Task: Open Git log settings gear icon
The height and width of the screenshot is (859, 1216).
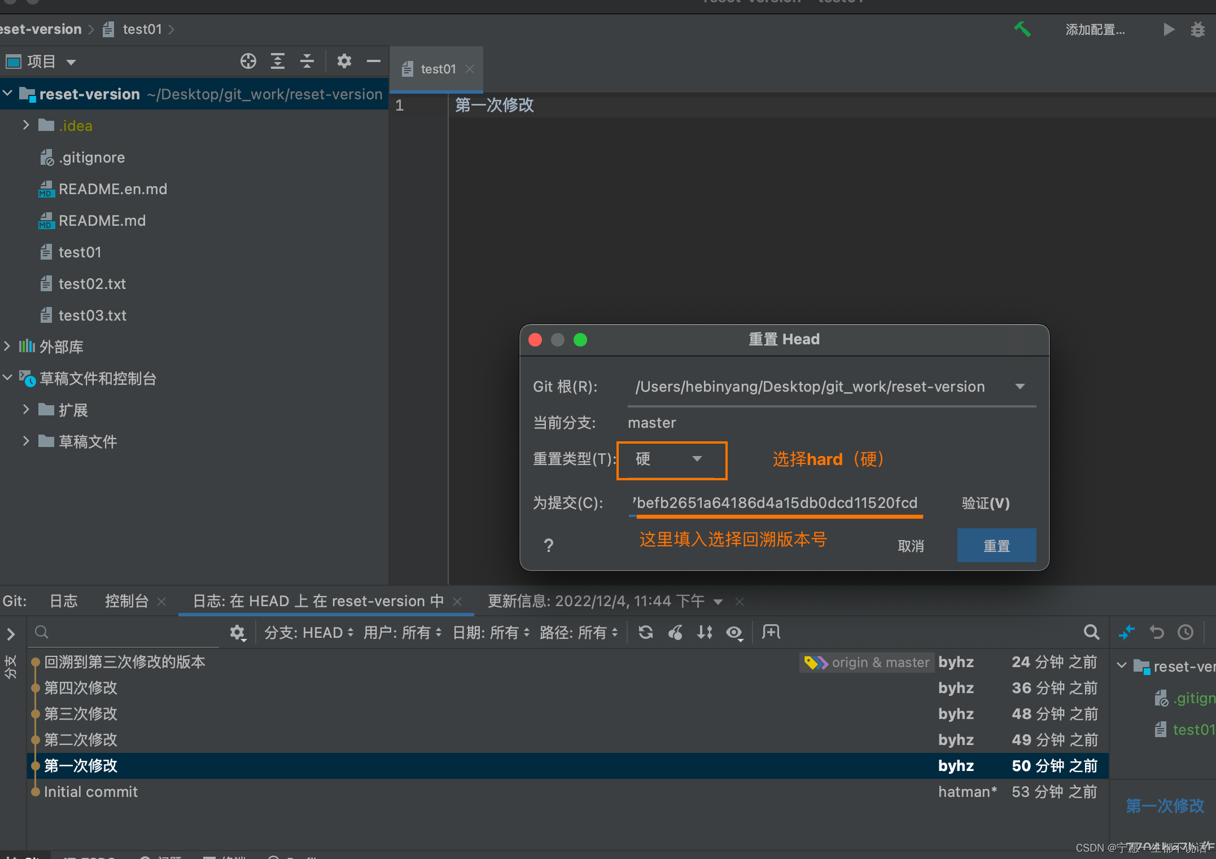Action: (238, 633)
